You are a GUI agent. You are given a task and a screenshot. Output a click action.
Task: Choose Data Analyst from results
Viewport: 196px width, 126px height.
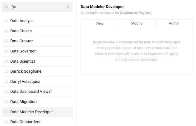pos(21,21)
